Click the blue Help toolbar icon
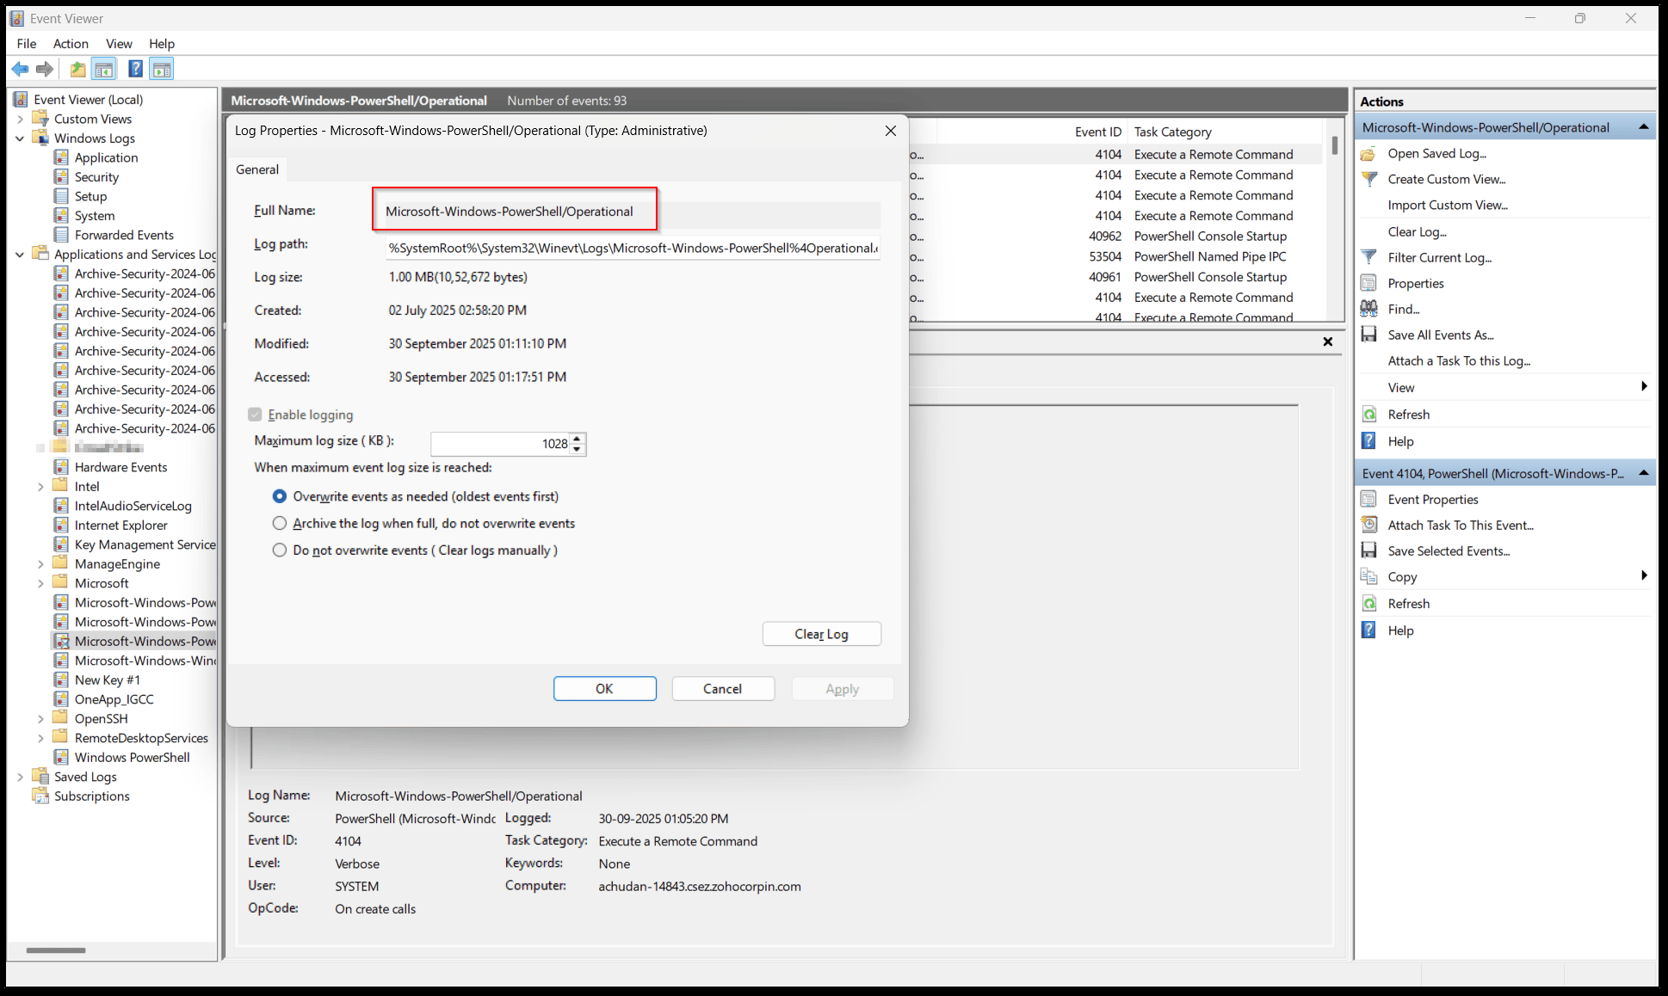Viewport: 1668px width, 996px height. pos(135,69)
